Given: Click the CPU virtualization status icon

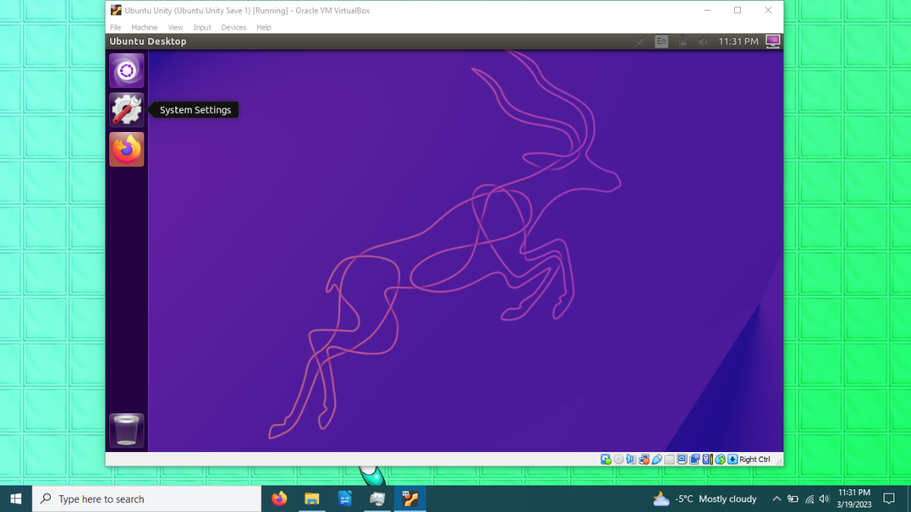Looking at the screenshot, I should tap(708, 459).
